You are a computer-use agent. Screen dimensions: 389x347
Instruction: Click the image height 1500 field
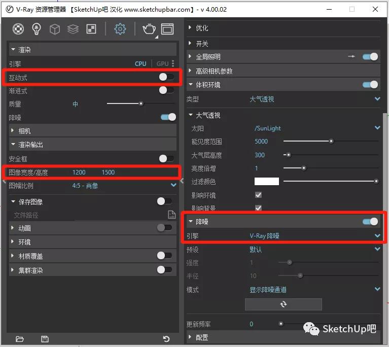coord(108,172)
